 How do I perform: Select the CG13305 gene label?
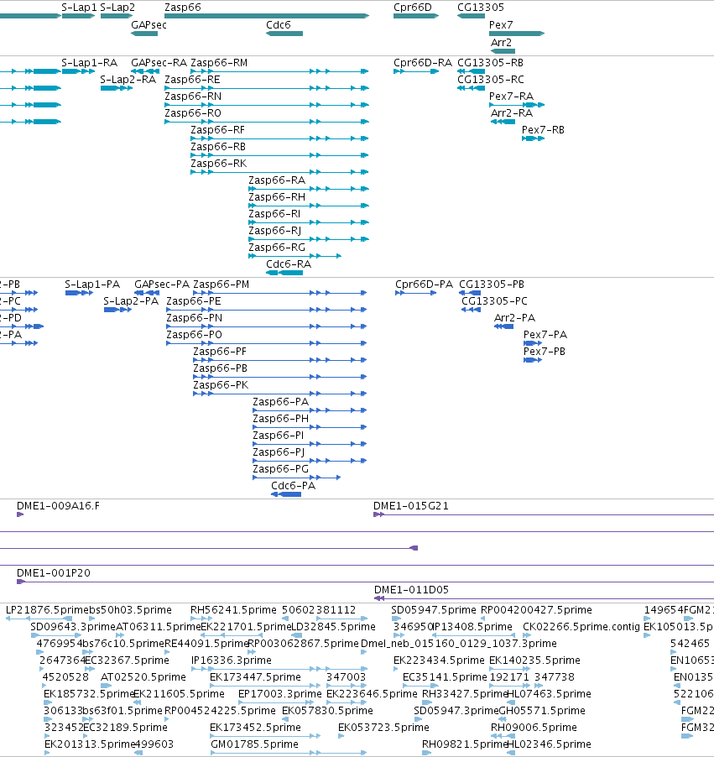tap(481, 8)
